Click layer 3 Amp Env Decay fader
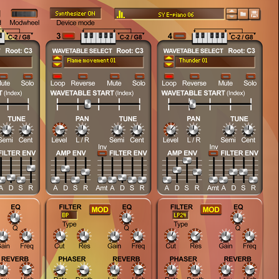This screenshot has height=279, width=279. pyautogui.click(x=66, y=169)
